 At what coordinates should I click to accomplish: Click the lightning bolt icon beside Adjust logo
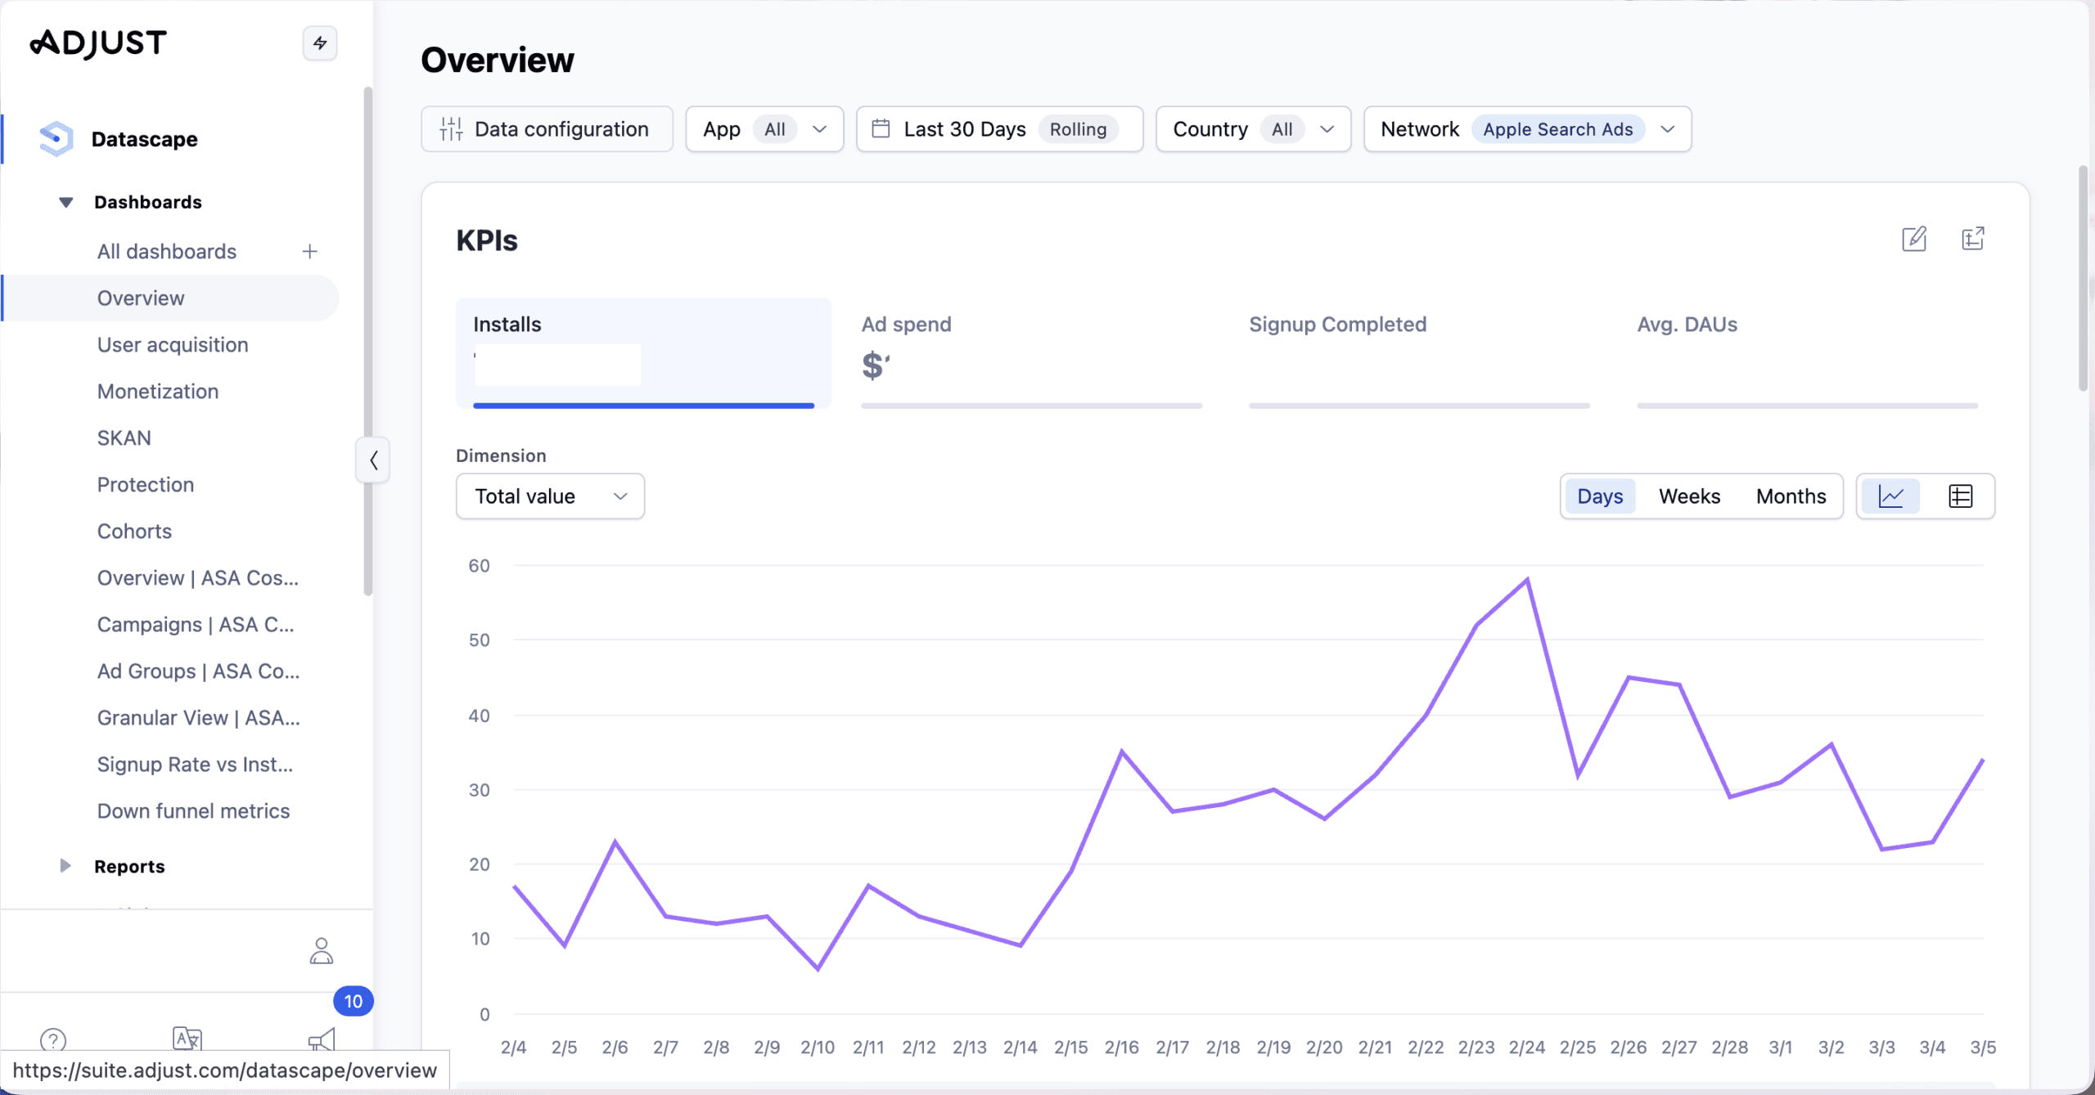[x=320, y=43]
